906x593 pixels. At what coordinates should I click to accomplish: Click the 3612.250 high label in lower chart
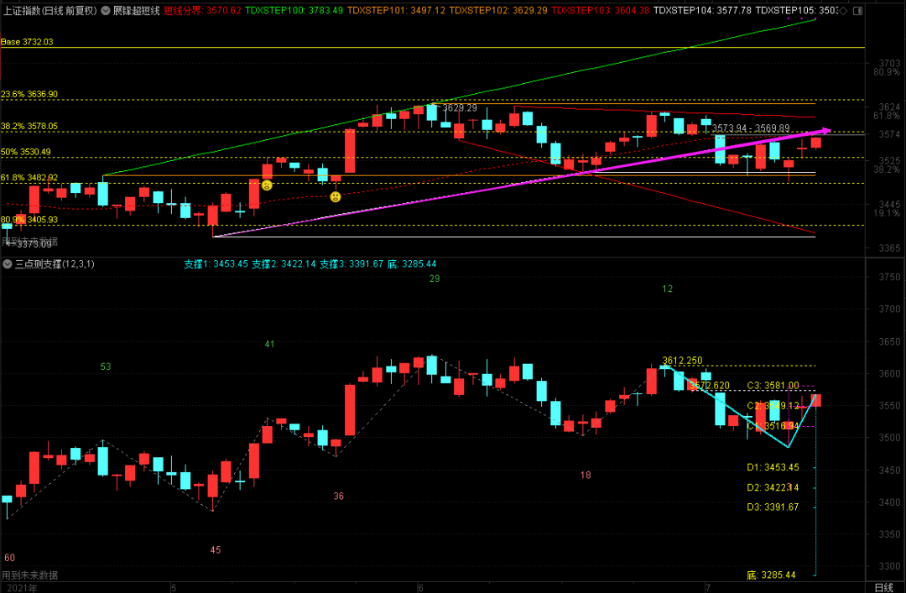[682, 361]
